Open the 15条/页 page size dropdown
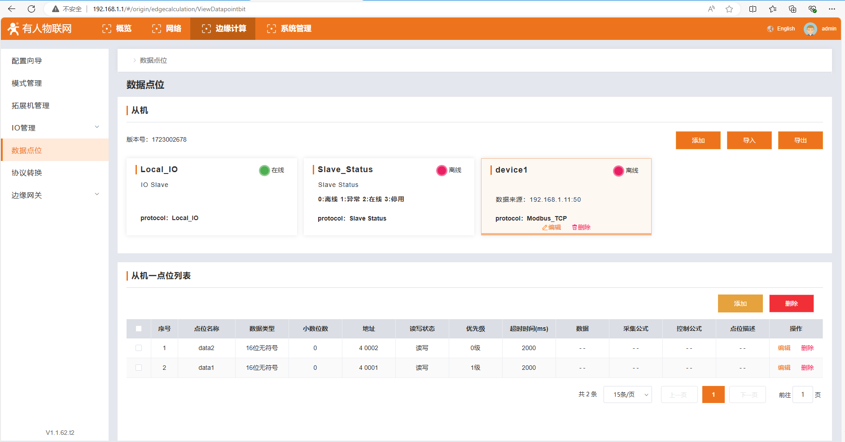Viewport: 845px width, 442px height. point(627,394)
